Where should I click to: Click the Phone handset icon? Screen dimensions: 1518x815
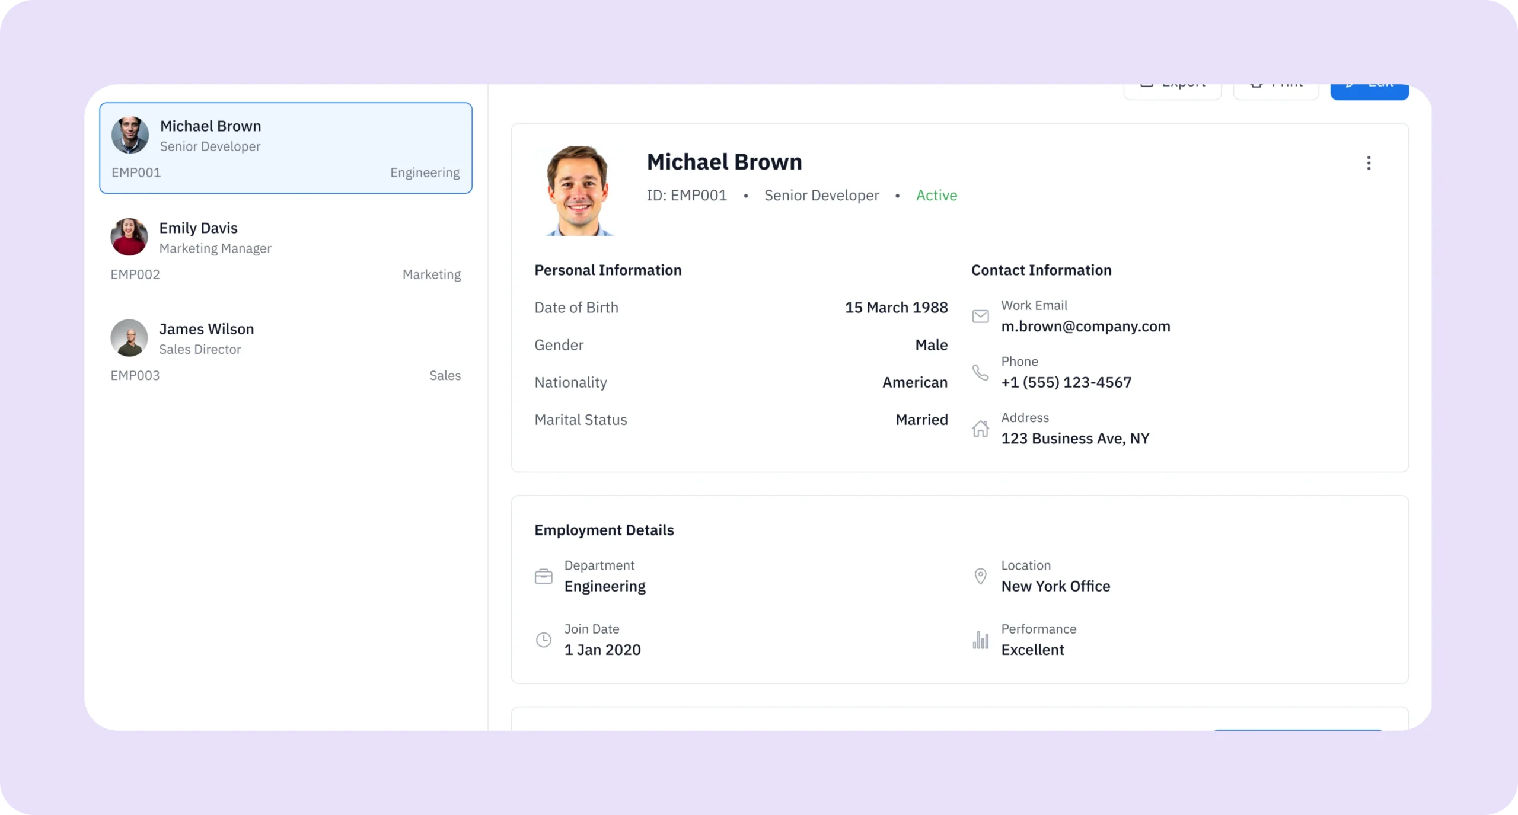pos(980,372)
